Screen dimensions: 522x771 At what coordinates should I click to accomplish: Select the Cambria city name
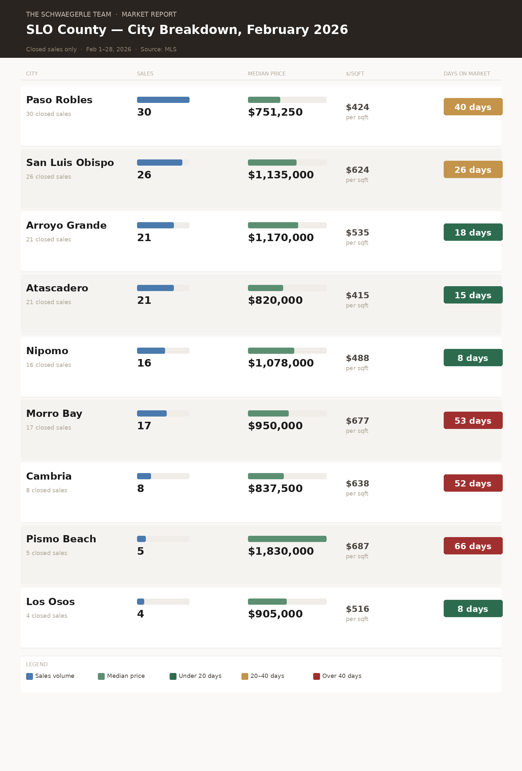pyautogui.click(x=49, y=476)
